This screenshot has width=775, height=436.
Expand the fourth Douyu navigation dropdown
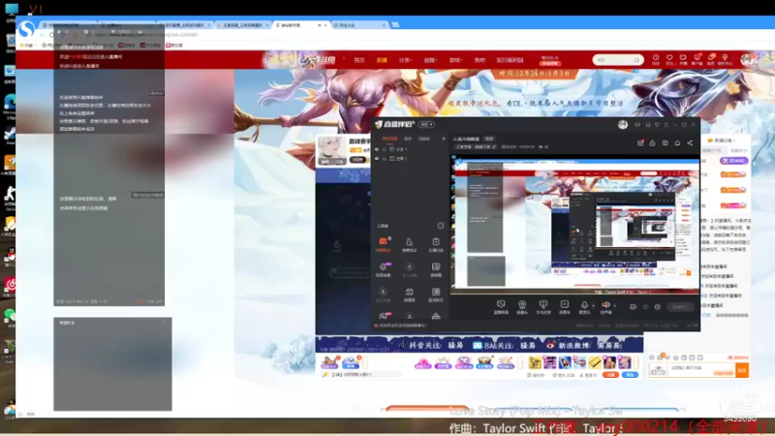[x=430, y=60]
